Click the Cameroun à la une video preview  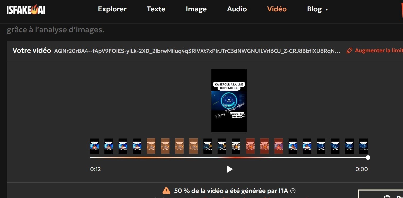(229, 101)
